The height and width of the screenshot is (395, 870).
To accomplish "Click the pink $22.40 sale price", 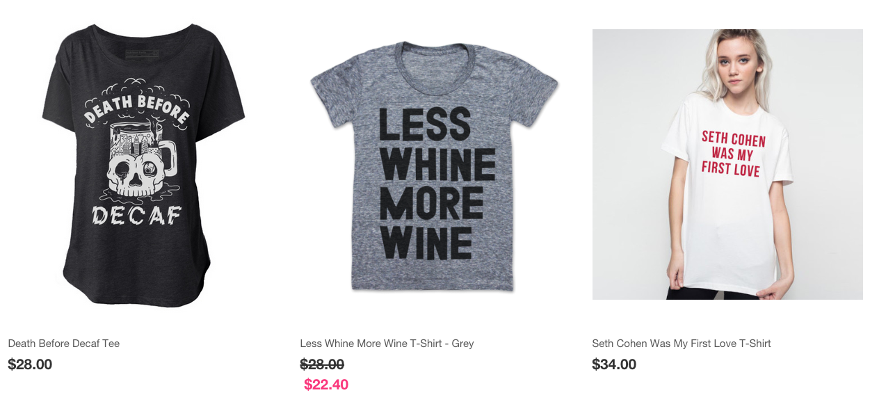I will pos(326,385).
